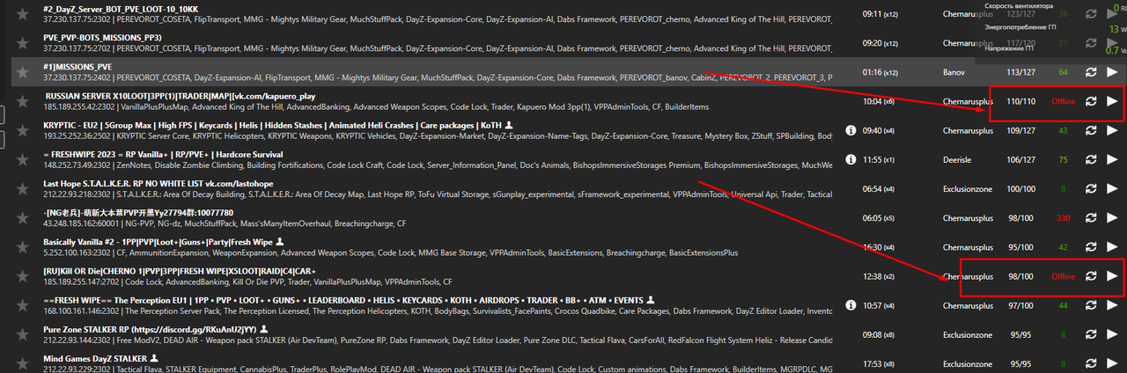Toggle star for Pure Zone STALKER RP
This screenshot has width=1127, height=373.
23,334
